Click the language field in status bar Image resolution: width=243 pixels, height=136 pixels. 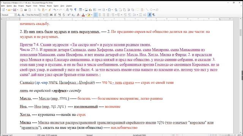[139, 135]
